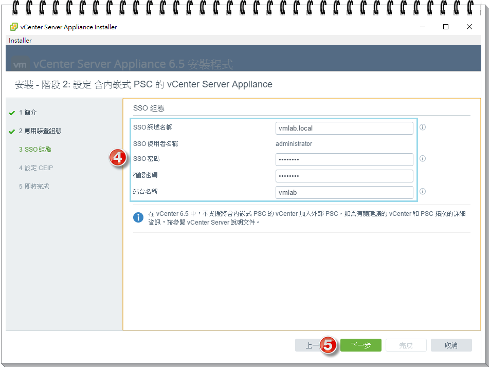The height and width of the screenshot is (368, 490).
Task: Click the vm logo in the header banner
Action: pyautogui.click(x=20, y=64)
